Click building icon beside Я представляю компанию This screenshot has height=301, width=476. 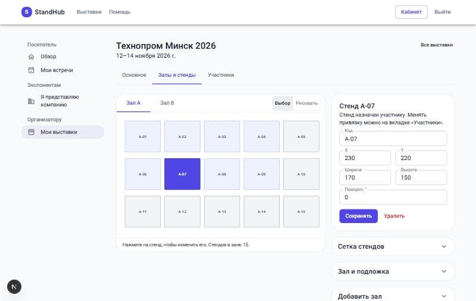click(31, 101)
